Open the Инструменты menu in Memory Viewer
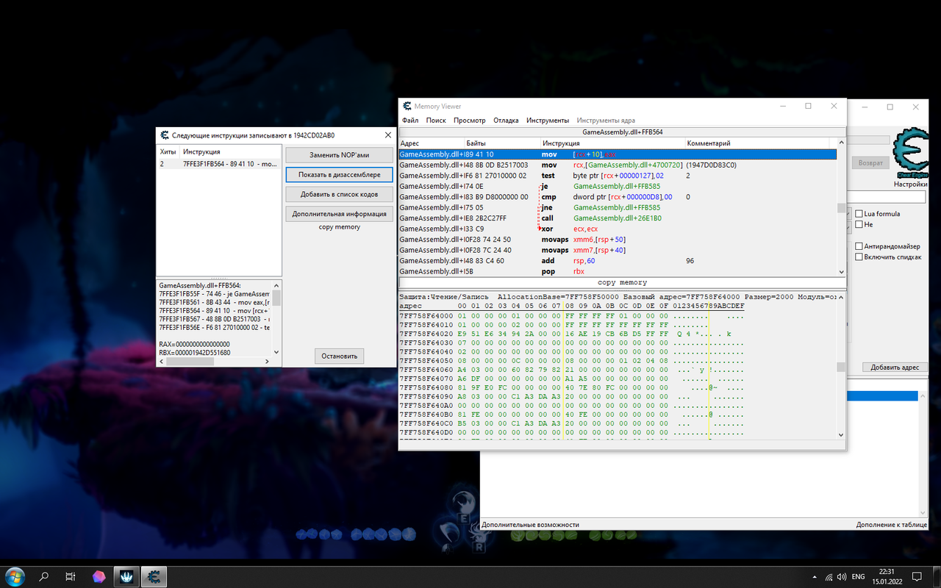 [x=548, y=120]
